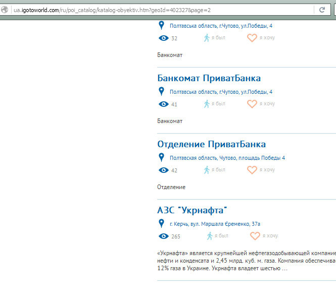Image resolution: width=336 pixels, height=305 pixels.
Task: Toggle 'я был' in the 41-views row
Action: 218,104
